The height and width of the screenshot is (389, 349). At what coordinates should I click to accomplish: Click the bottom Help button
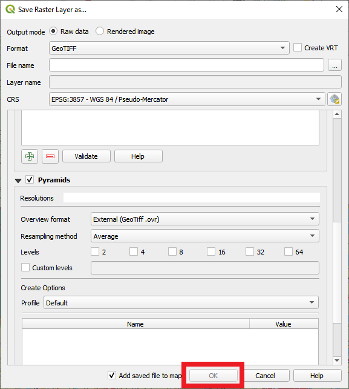[317, 376]
